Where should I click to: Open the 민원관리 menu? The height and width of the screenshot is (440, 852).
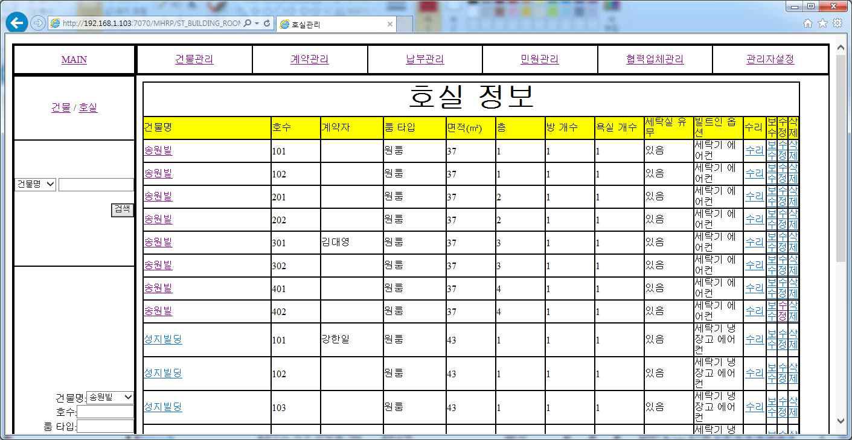pyautogui.click(x=540, y=60)
